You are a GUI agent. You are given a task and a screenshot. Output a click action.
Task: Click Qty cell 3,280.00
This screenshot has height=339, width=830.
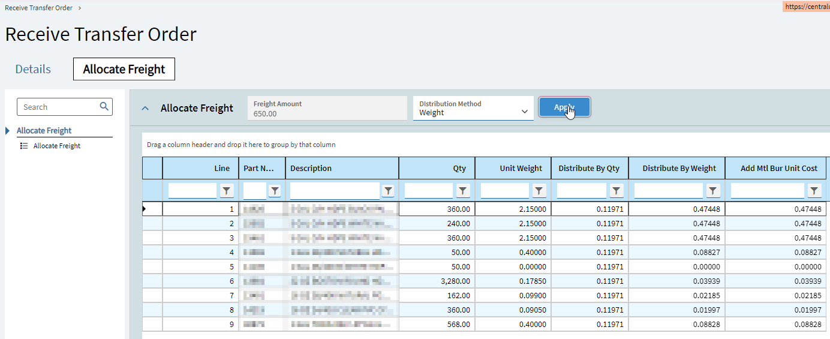coord(437,281)
